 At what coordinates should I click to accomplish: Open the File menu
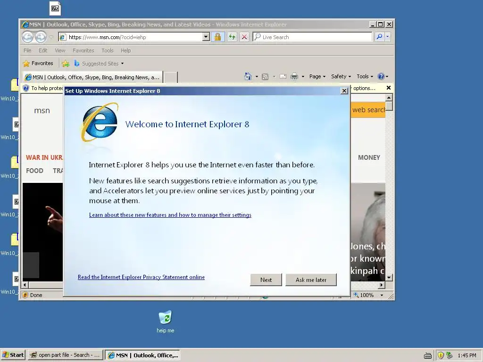(x=27, y=50)
